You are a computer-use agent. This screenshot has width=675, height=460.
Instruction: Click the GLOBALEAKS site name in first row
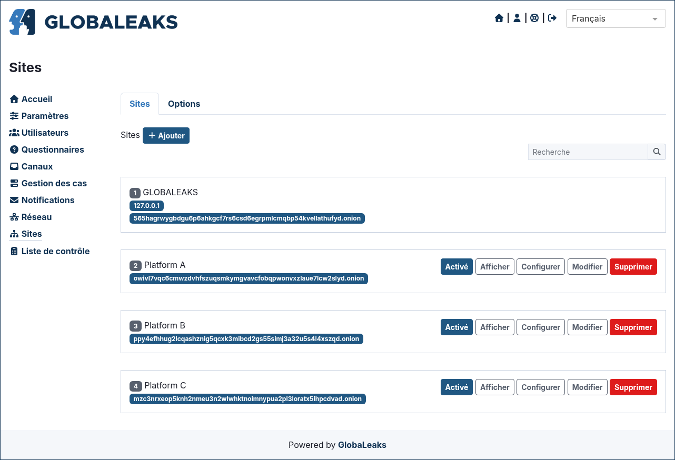pyautogui.click(x=171, y=192)
